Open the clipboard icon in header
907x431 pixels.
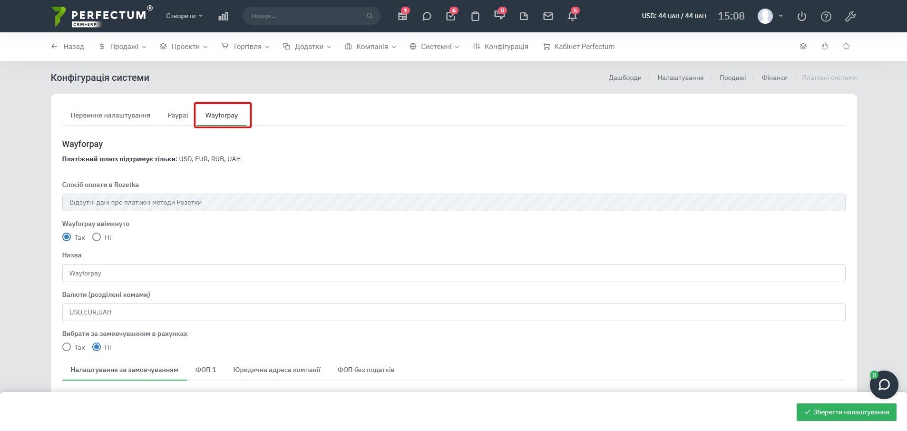(475, 16)
